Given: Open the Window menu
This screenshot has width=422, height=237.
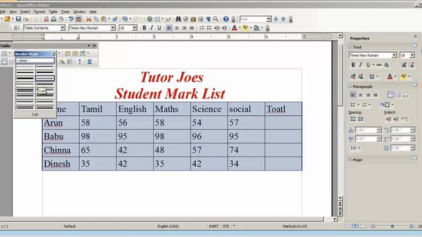Looking at the screenshot, I should pyautogui.click(x=79, y=12).
